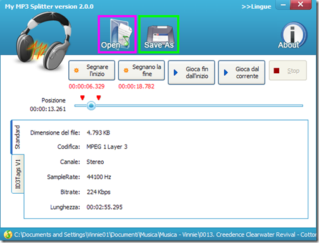Click start time 00:00:06.329
Viewport: 319px width, 243px height.
(x=87, y=86)
